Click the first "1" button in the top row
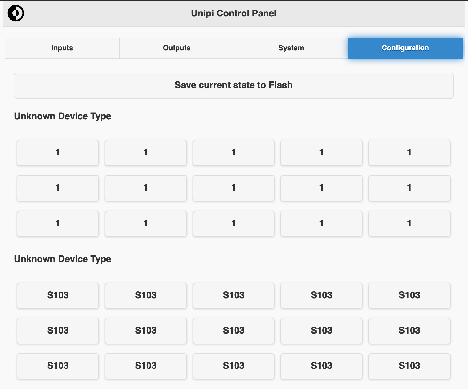 pyautogui.click(x=58, y=153)
